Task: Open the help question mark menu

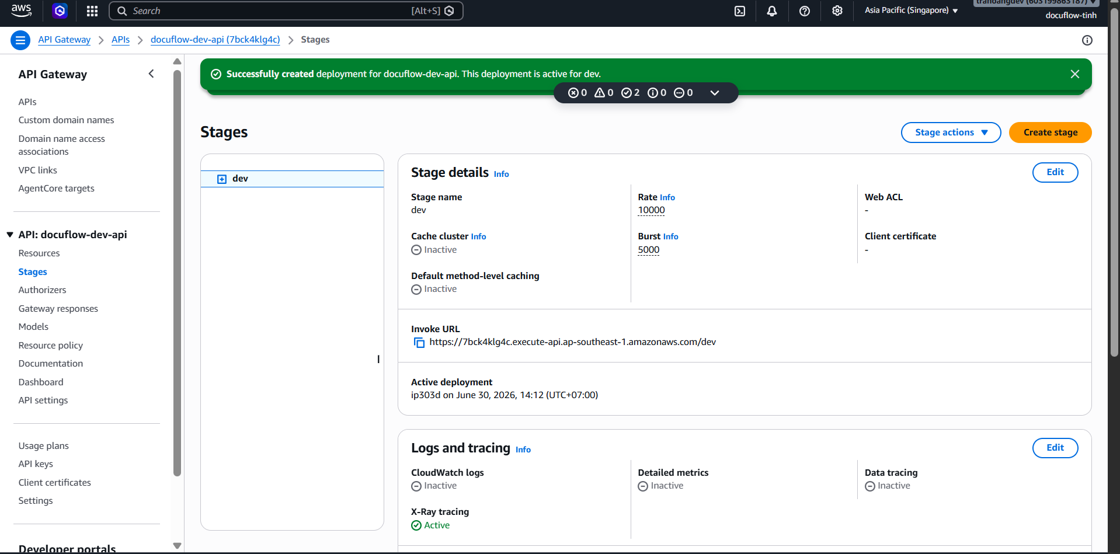Action: pos(805,11)
